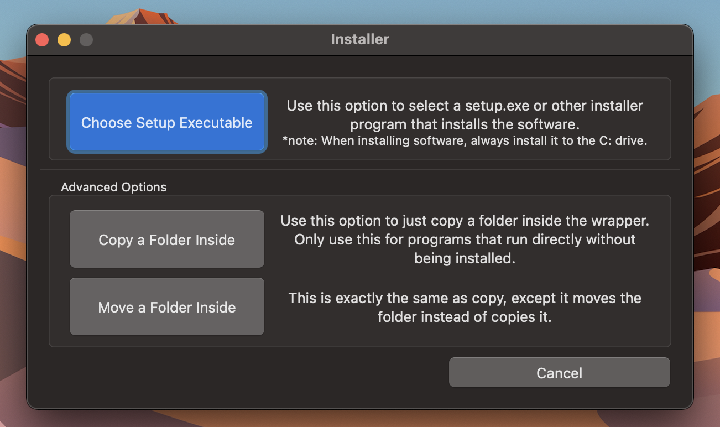
Task: Close the Installer window with red button
Action: coord(42,40)
